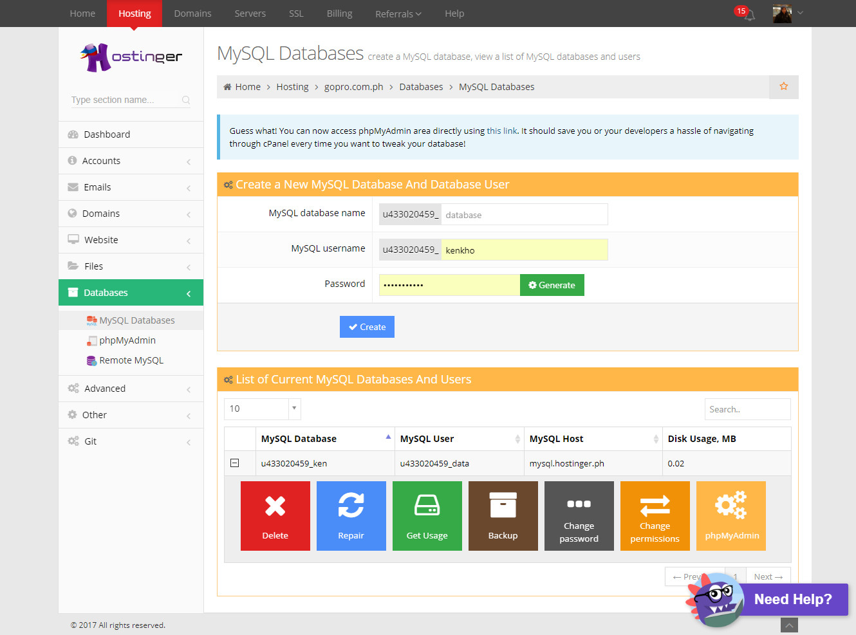The width and height of the screenshot is (856, 635).
Task: Click the green Generate password button
Action: pos(552,285)
